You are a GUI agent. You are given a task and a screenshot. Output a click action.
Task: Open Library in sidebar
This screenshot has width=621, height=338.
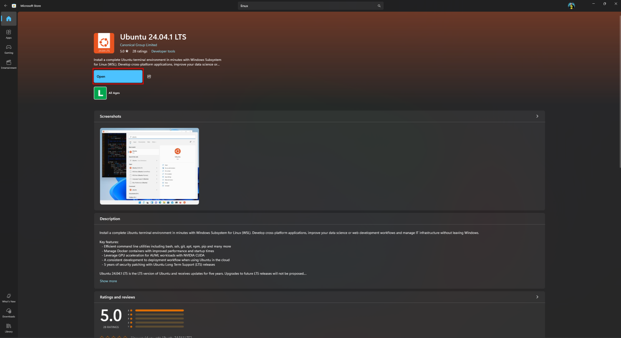click(x=9, y=328)
